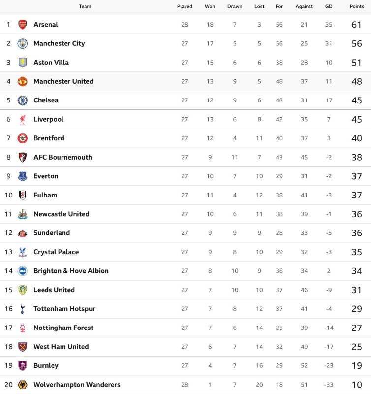Click the Aston Villa crest icon
371x394 pixels.
(x=23, y=63)
